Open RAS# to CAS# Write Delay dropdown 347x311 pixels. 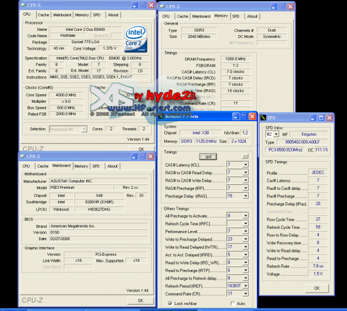pyautogui.click(x=246, y=180)
